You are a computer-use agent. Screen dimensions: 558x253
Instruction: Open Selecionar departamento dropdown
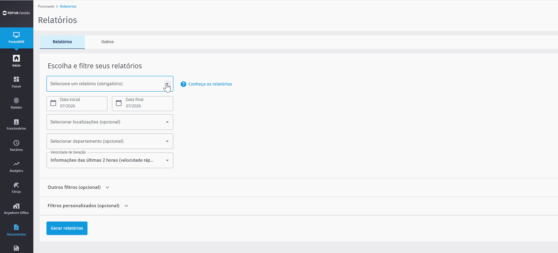[110, 141]
